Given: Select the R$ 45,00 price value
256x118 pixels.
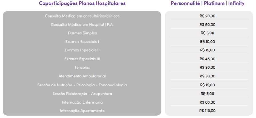Looking at the screenshot, I should [207, 59].
